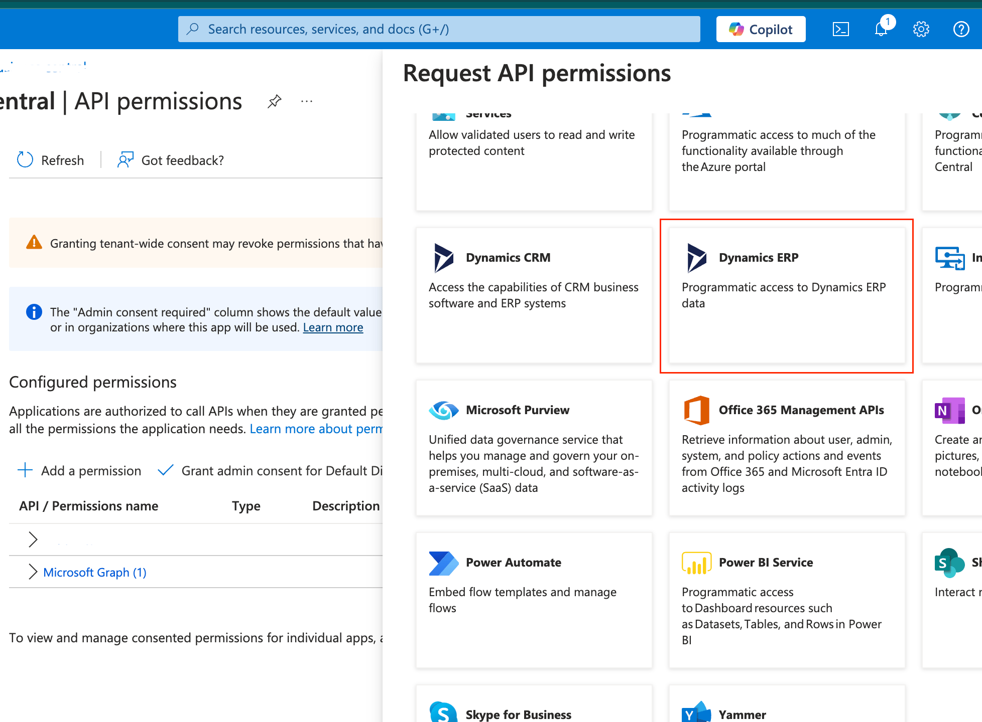This screenshot has height=722, width=982.
Task: Open portal settings gear
Action: coord(921,29)
